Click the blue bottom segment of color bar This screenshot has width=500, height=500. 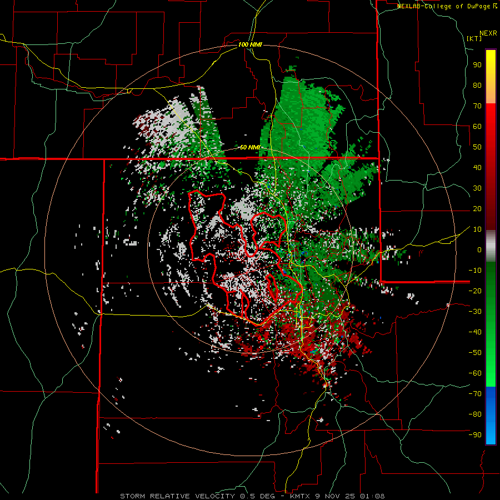pos(491,416)
